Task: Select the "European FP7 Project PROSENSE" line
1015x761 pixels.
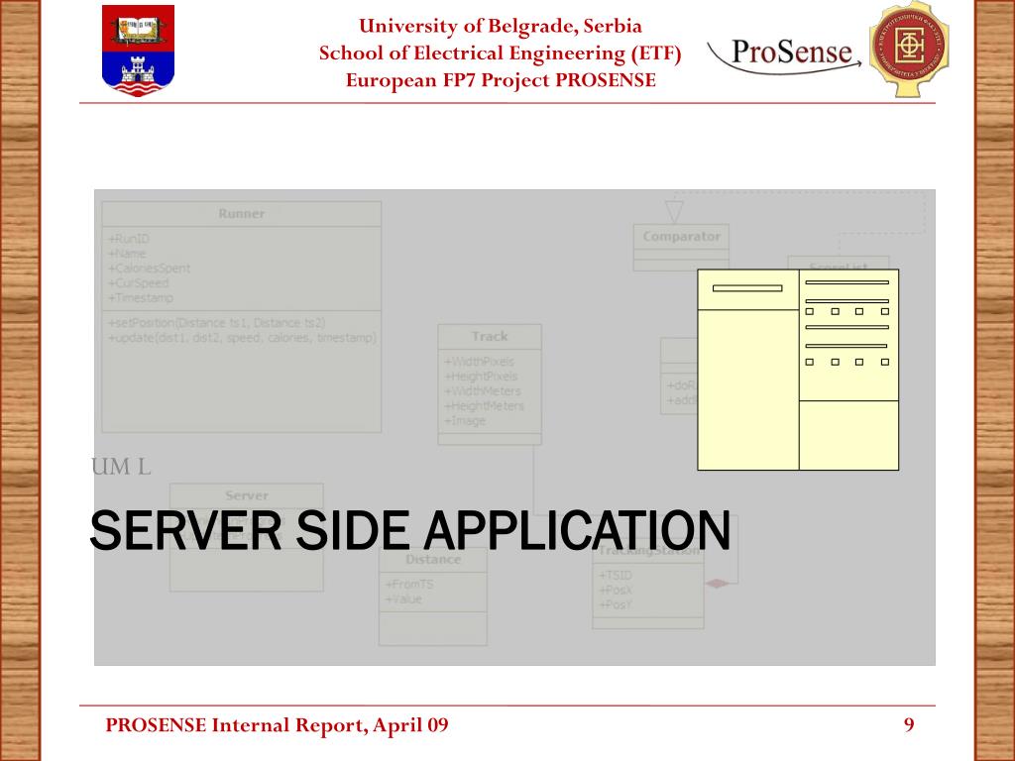Action: click(x=501, y=80)
